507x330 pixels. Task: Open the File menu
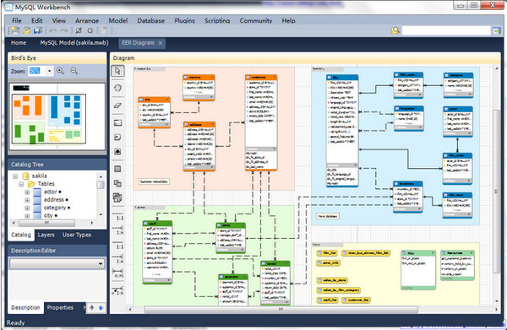17,20
